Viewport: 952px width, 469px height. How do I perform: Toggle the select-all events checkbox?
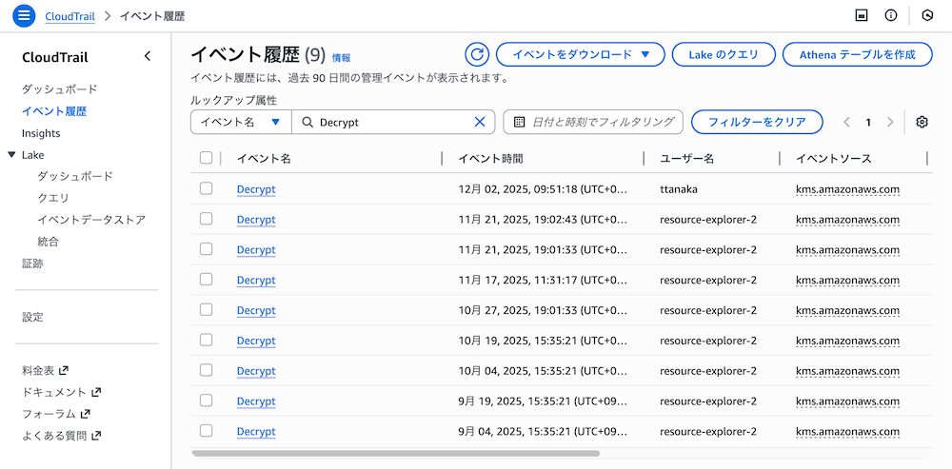207,158
